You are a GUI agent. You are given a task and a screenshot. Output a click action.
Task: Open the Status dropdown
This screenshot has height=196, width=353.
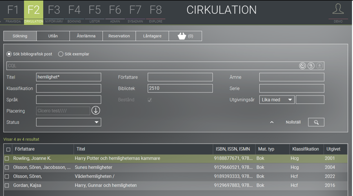pyautogui.click(x=69, y=122)
